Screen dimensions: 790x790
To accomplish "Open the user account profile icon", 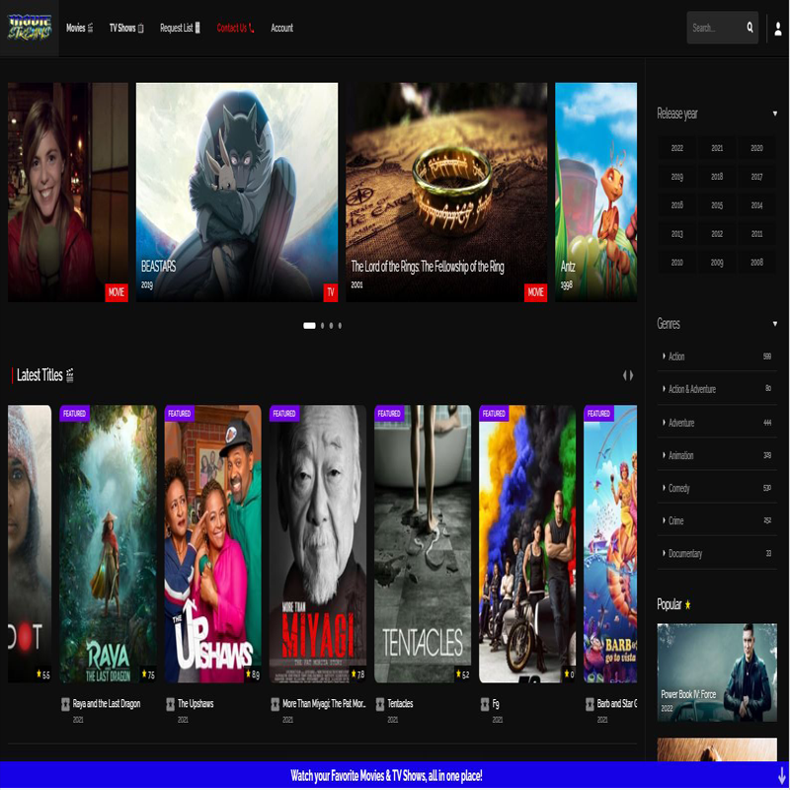I will pyautogui.click(x=778, y=29).
